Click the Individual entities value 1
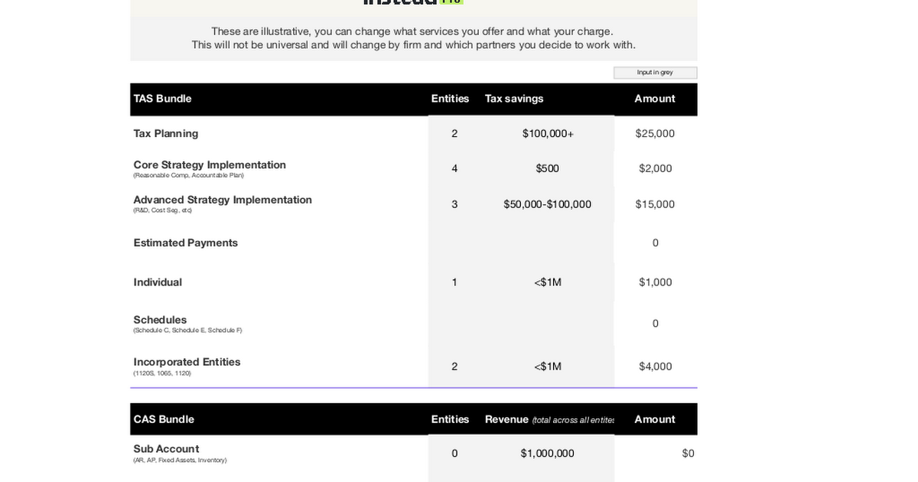The width and height of the screenshot is (918, 482). click(454, 282)
